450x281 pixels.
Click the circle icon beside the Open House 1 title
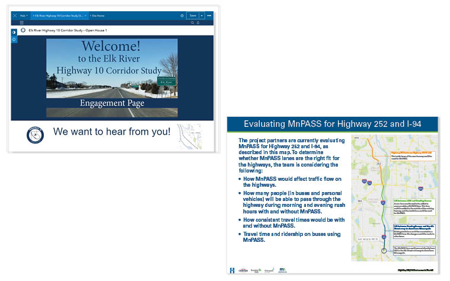click(x=23, y=30)
